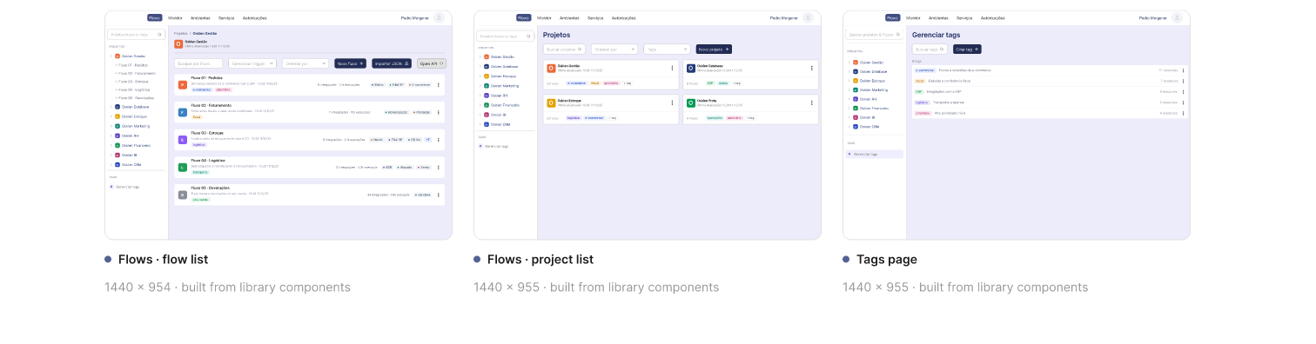Click the Buscar tags search field

click(930, 50)
